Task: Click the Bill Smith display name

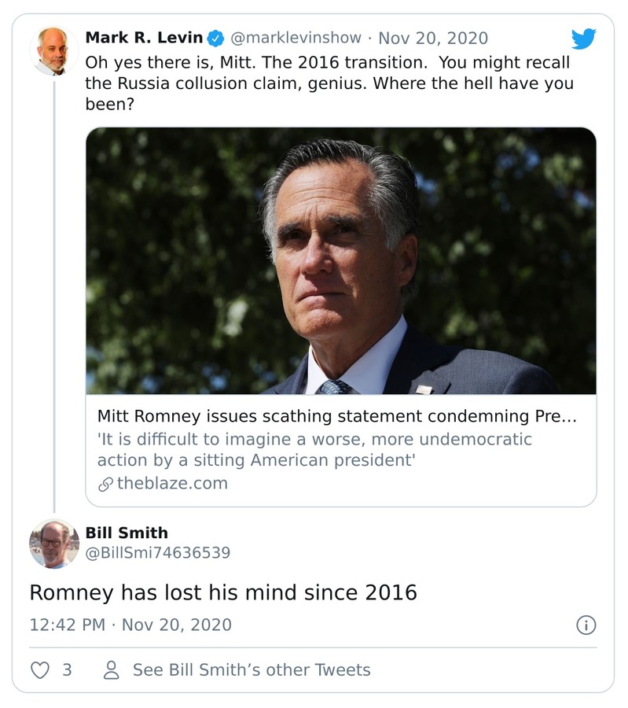Action: coord(127,533)
